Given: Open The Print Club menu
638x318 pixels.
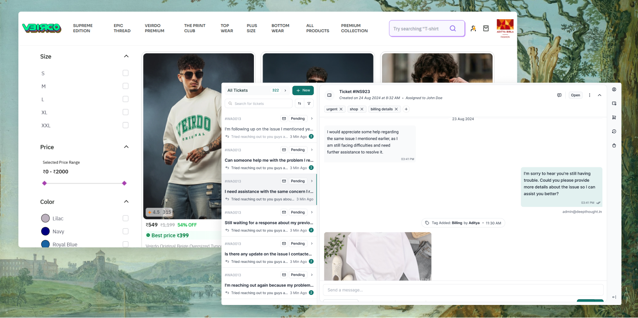Looking at the screenshot, I should tap(195, 28).
